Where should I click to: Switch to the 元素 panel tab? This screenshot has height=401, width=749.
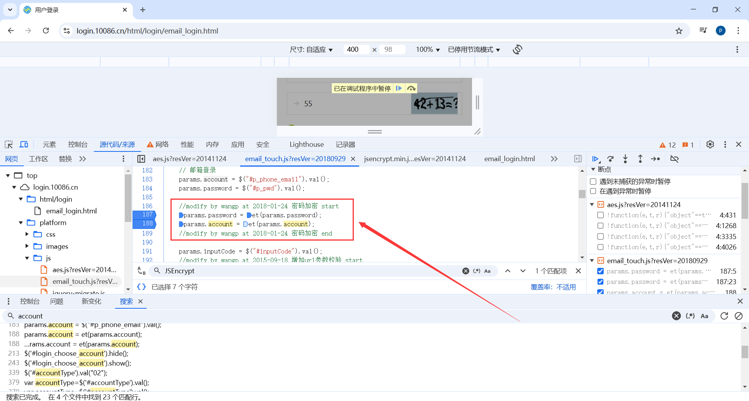49,144
